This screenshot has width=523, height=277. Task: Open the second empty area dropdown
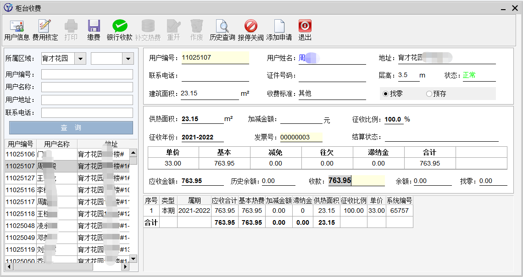point(128,59)
